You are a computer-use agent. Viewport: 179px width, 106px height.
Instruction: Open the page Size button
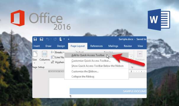click(35, 57)
